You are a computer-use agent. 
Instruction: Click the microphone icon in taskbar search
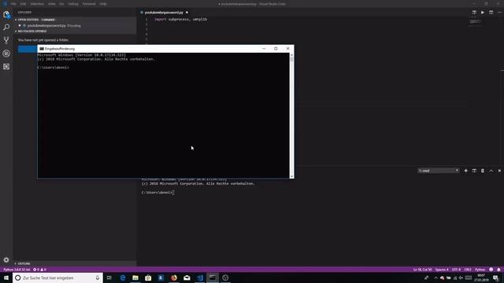point(98,277)
